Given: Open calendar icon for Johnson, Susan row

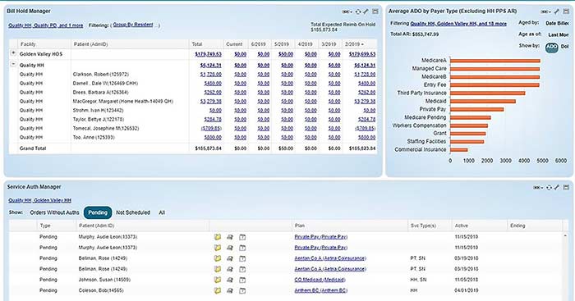Looking at the screenshot, I should 242,280.
